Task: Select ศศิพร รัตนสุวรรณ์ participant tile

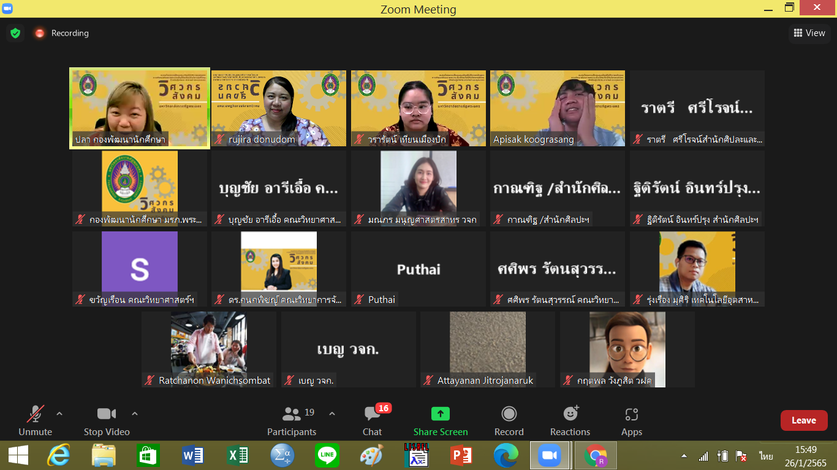Action: click(x=558, y=269)
